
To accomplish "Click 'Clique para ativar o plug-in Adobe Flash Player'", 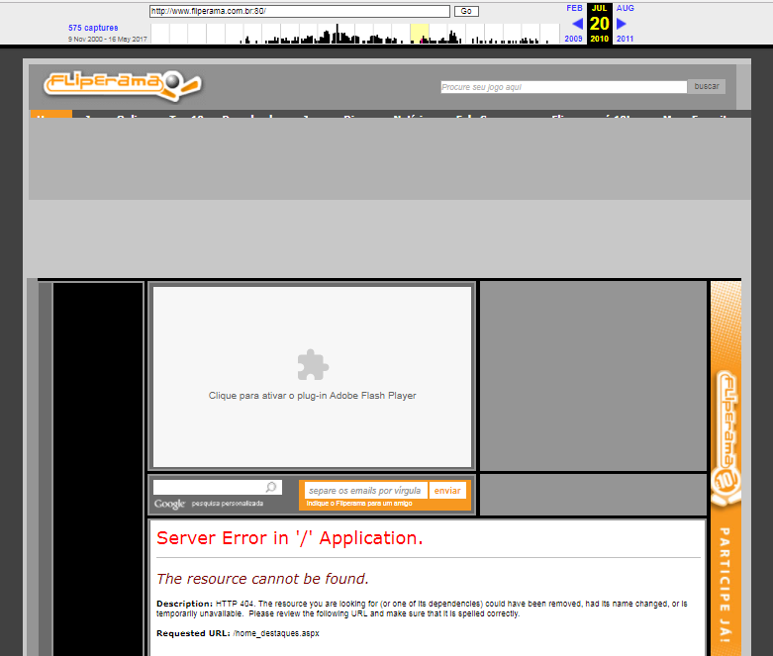I will (312, 395).
